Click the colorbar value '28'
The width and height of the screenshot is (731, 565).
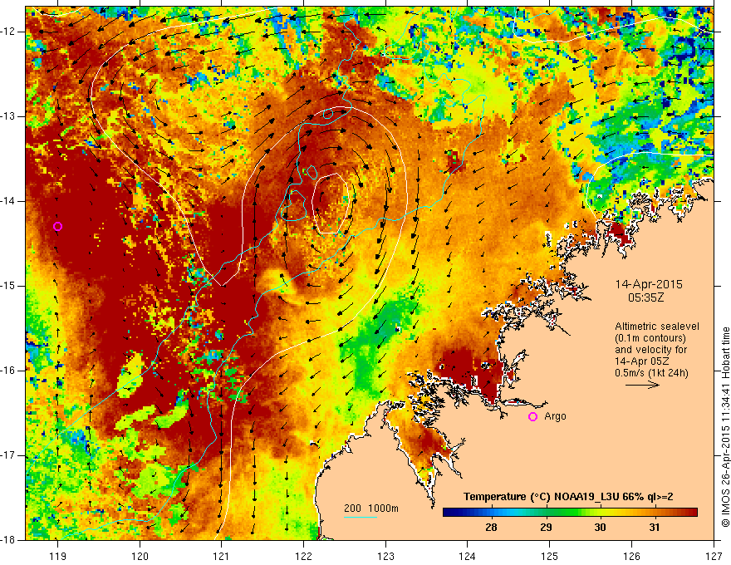(491, 528)
